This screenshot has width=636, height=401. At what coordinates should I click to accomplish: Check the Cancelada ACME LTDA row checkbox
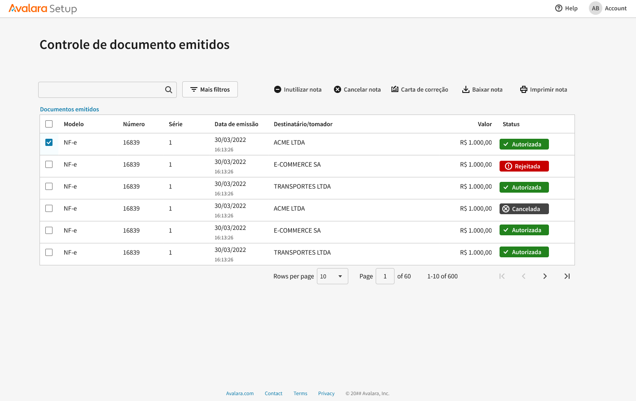[49, 208]
